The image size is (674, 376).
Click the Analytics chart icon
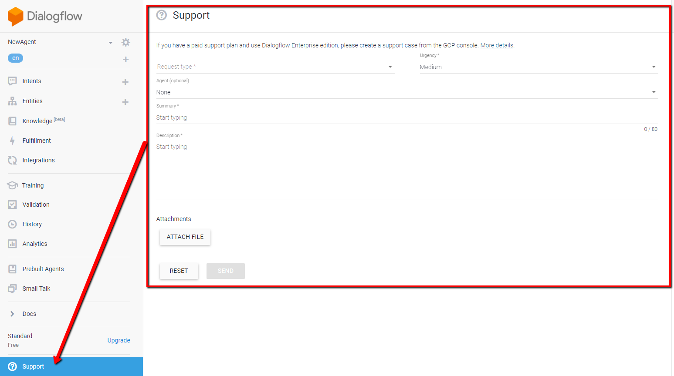(x=13, y=244)
